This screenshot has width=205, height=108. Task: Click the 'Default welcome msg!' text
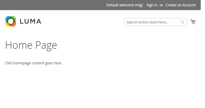point(125,5)
